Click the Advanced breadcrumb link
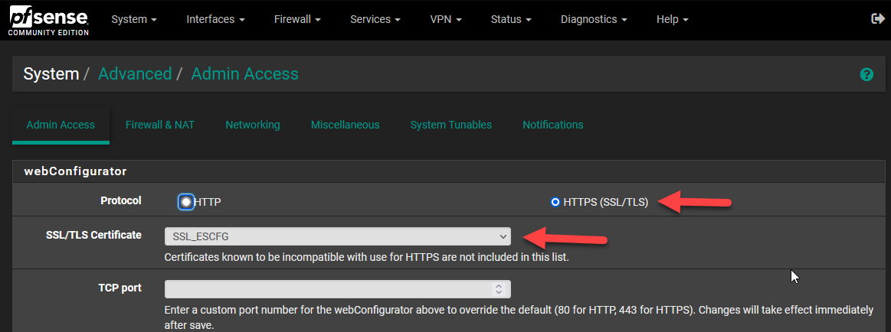 (135, 73)
